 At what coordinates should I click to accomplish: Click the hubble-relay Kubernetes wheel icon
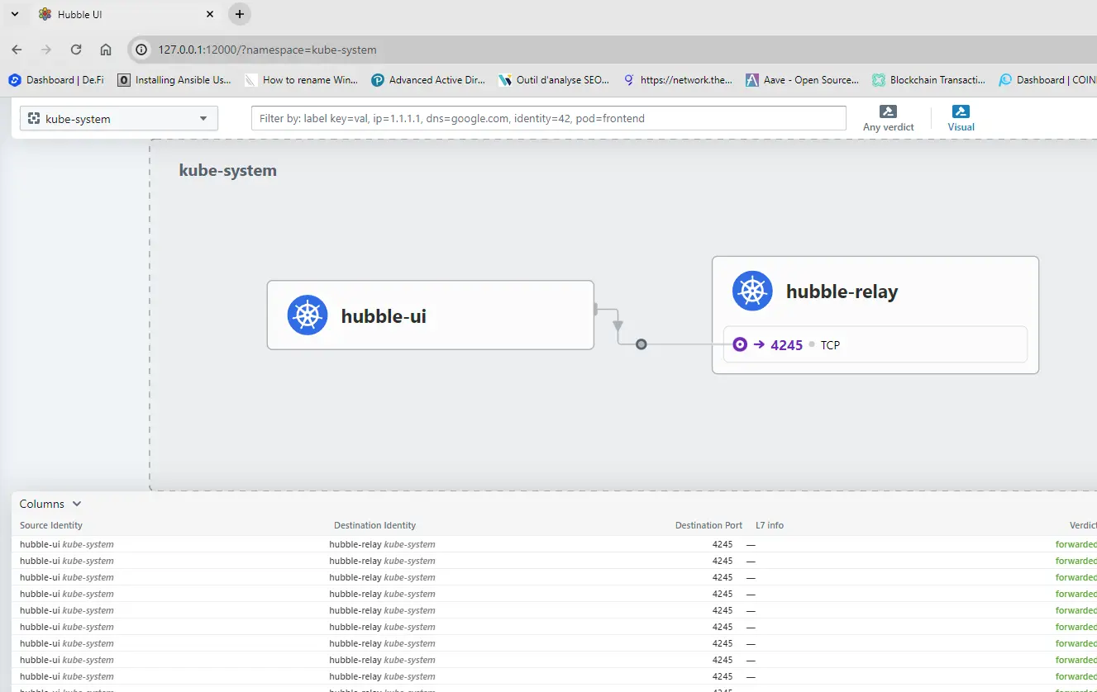pyautogui.click(x=752, y=291)
